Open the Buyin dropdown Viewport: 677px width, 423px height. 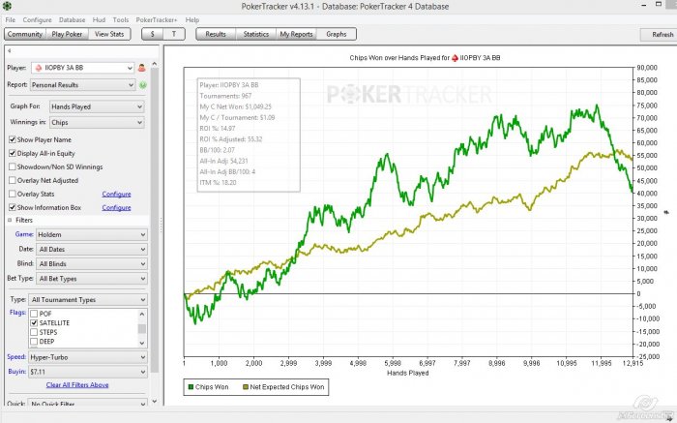(88, 372)
